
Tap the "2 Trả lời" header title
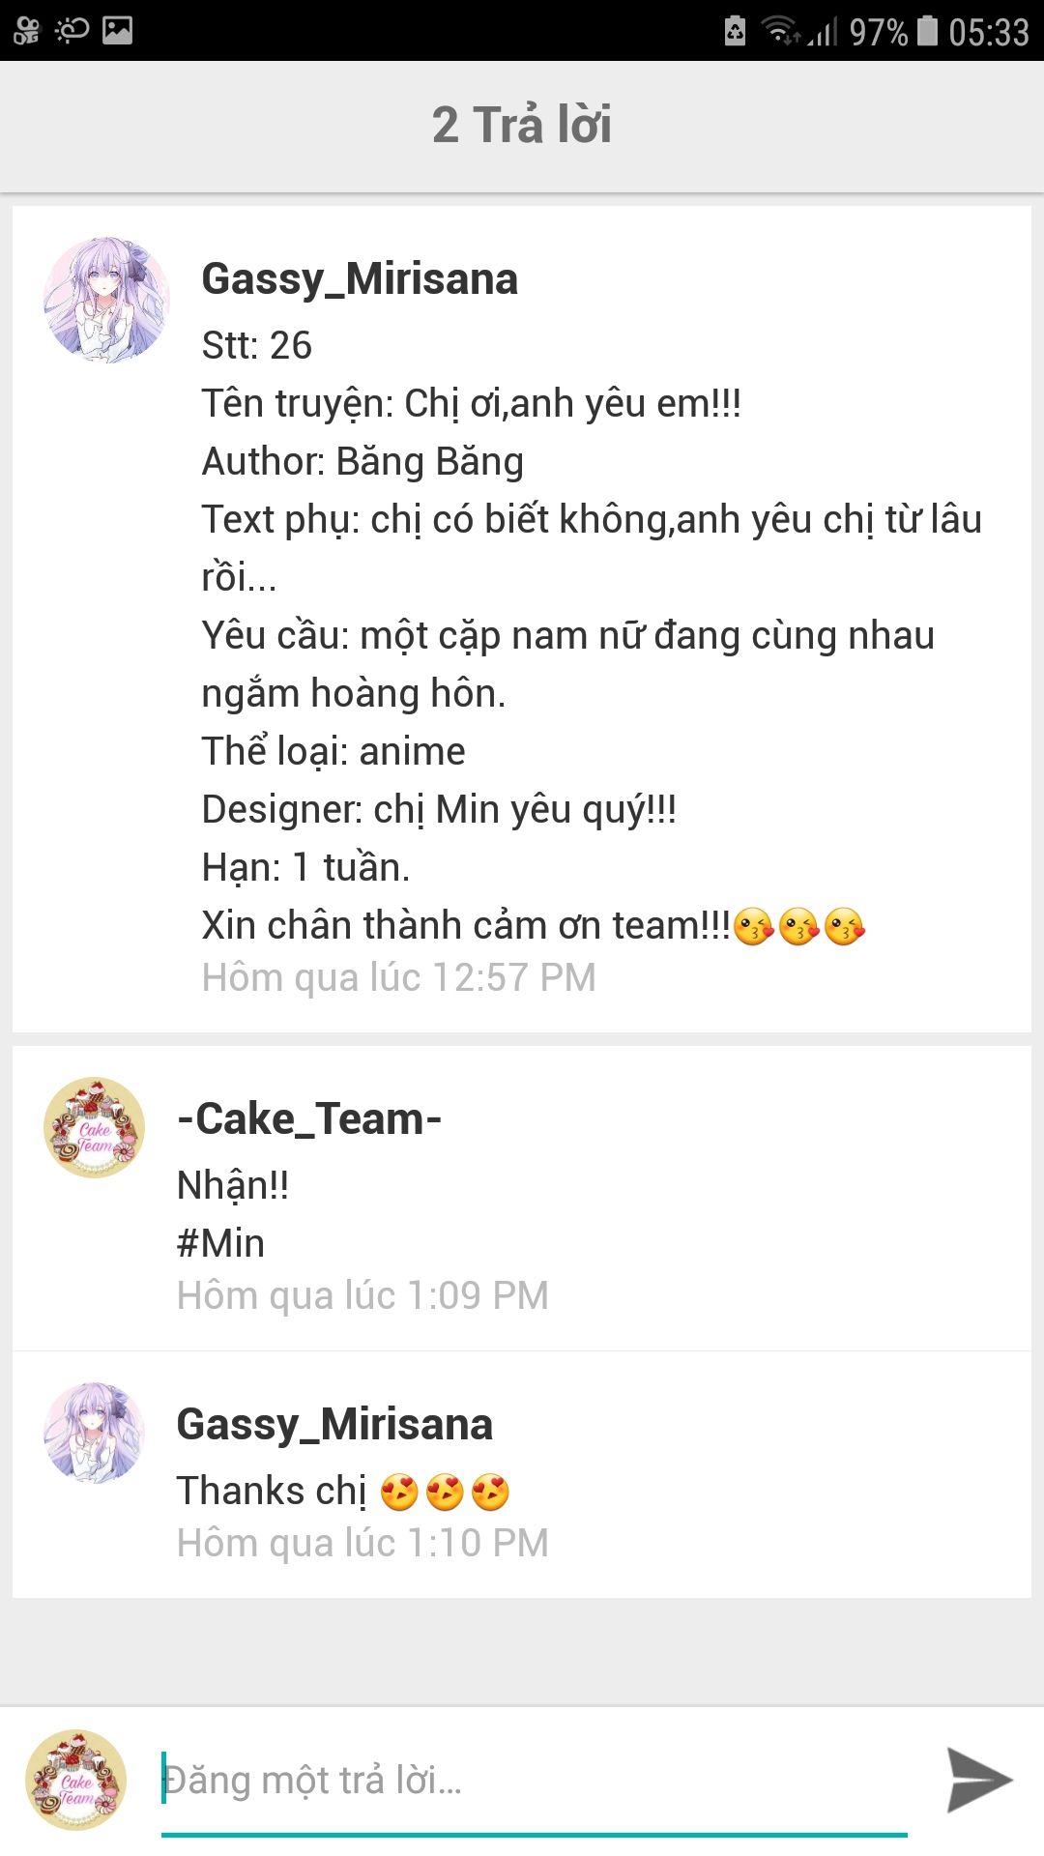(522, 125)
